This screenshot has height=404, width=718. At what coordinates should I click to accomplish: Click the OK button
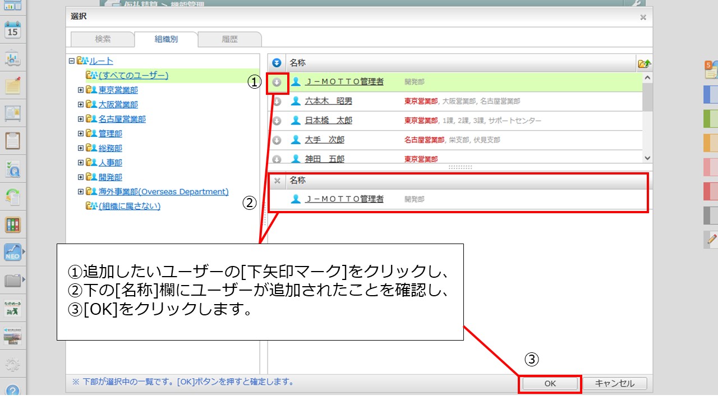550,384
